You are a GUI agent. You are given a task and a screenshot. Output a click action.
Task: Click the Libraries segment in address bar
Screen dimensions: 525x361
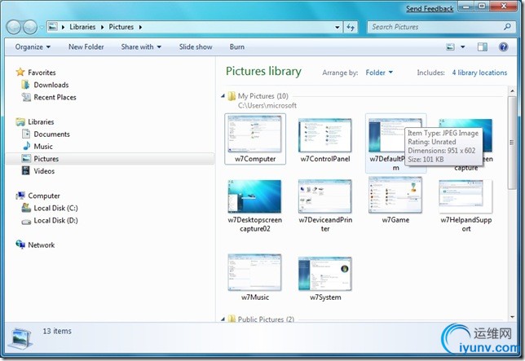click(82, 27)
